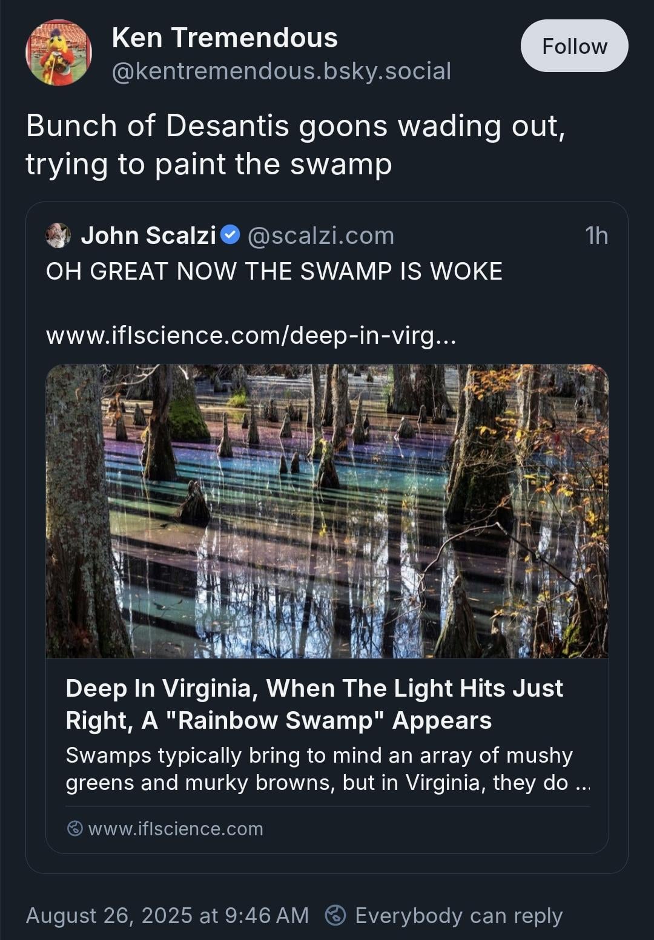Follow Ken Tremendous
The image size is (654, 940).
click(574, 46)
